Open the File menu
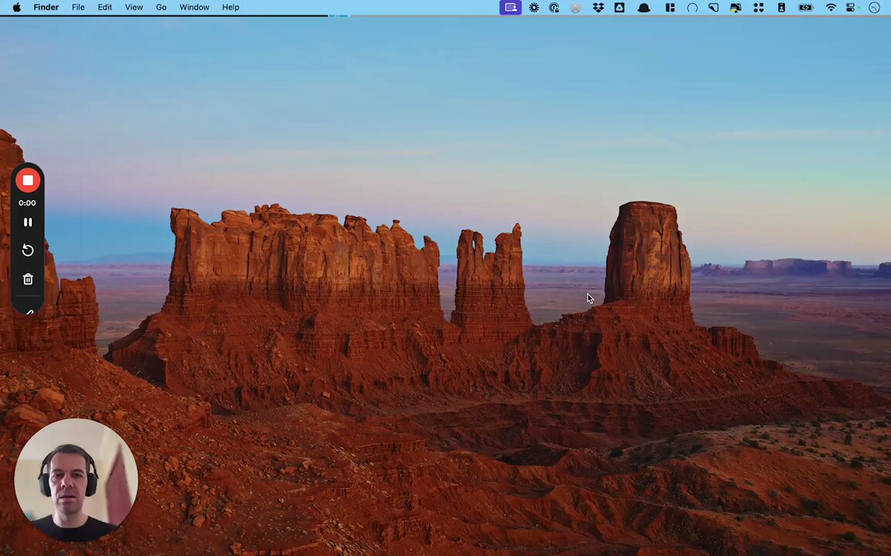The width and height of the screenshot is (891, 556). [x=78, y=8]
